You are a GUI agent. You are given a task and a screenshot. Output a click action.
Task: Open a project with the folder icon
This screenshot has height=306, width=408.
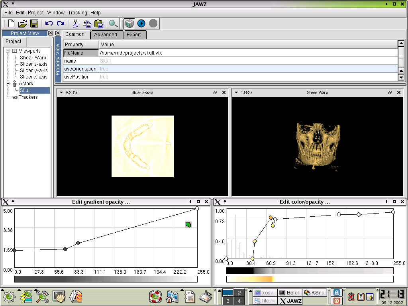point(23,24)
